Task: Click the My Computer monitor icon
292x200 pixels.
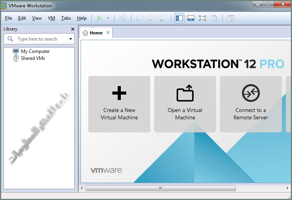Action: click(16, 51)
